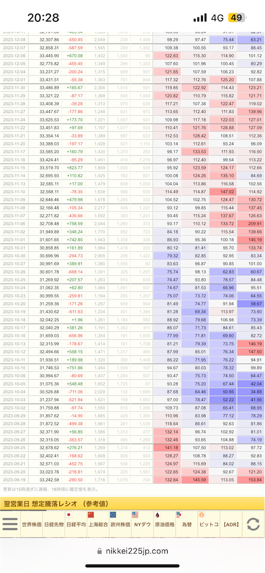265x573 pixels.
Task: Go to the NYダウ tab
Action: [143, 524]
